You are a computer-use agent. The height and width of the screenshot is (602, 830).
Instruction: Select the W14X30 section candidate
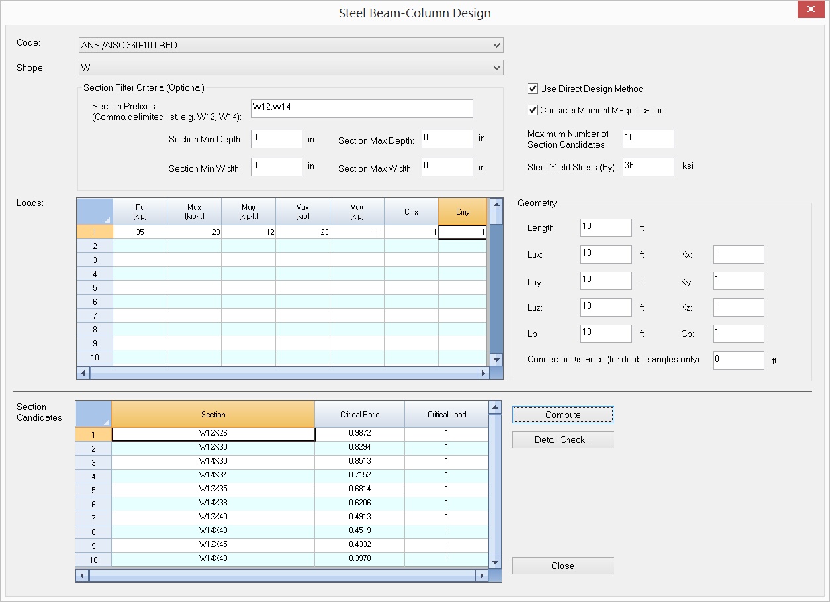[x=213, y=462]
